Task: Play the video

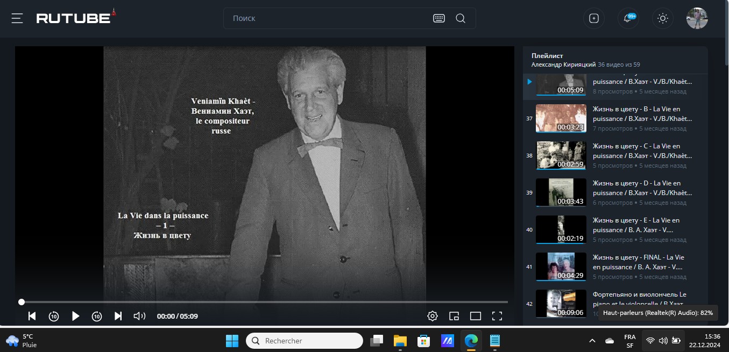Action: tap(75, 316)
